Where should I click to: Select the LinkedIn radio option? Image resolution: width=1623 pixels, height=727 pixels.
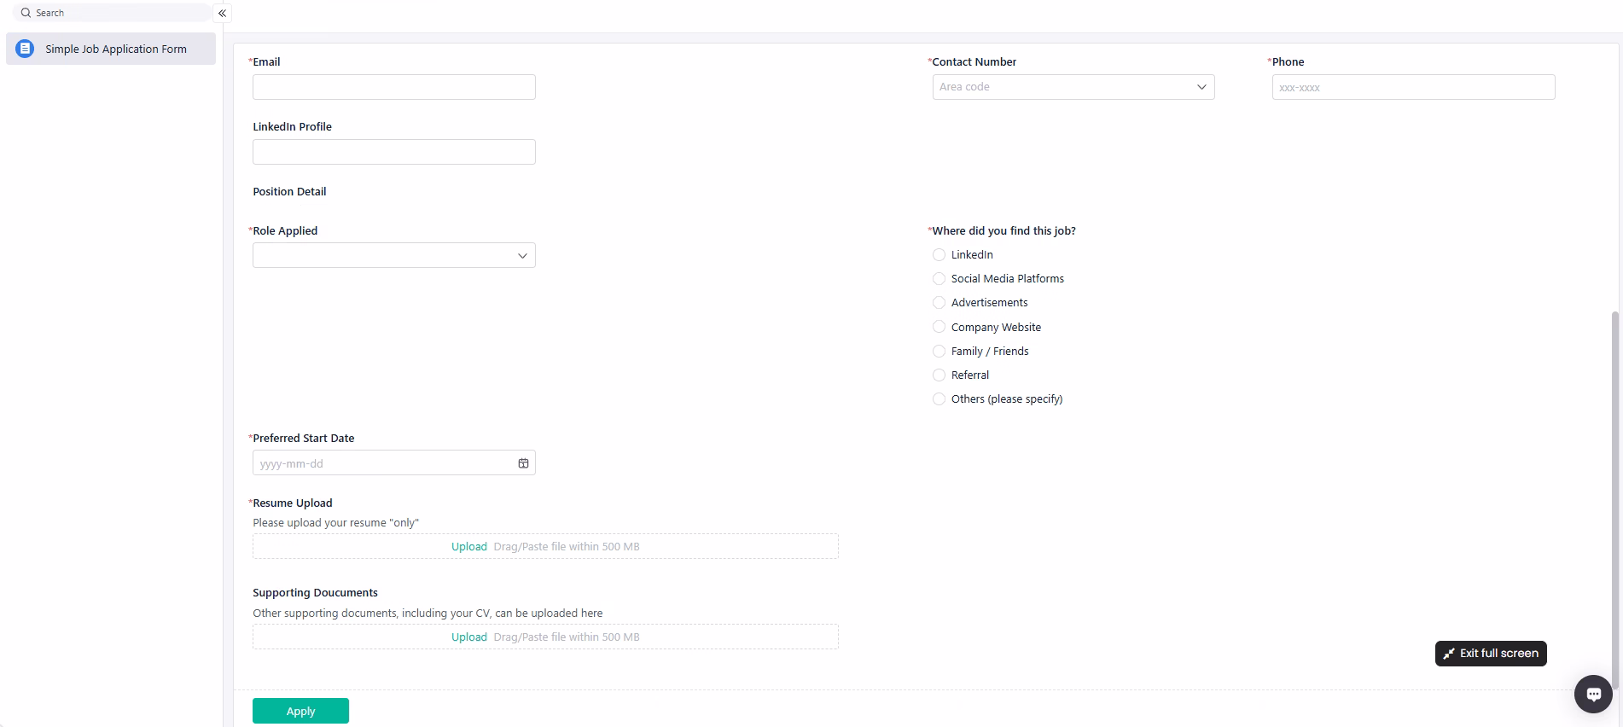pyautogui.click(x=939, y=255)
